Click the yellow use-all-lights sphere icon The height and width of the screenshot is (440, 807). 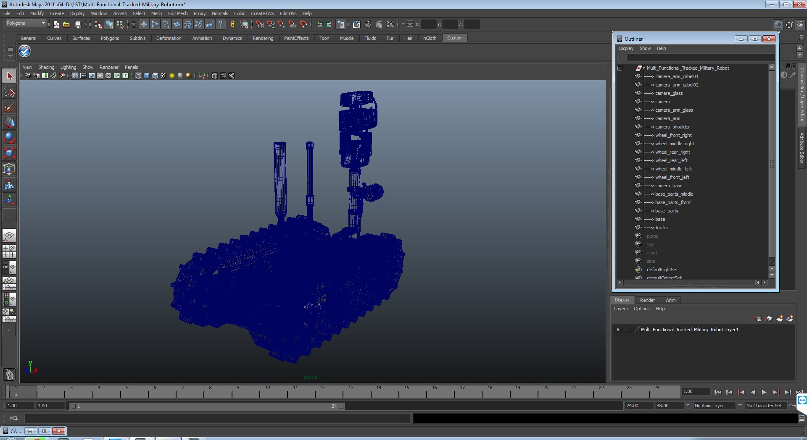point(172,76)
